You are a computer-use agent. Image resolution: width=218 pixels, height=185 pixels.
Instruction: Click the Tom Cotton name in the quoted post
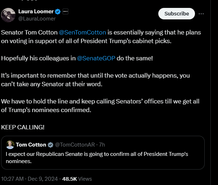coord(31,145)
